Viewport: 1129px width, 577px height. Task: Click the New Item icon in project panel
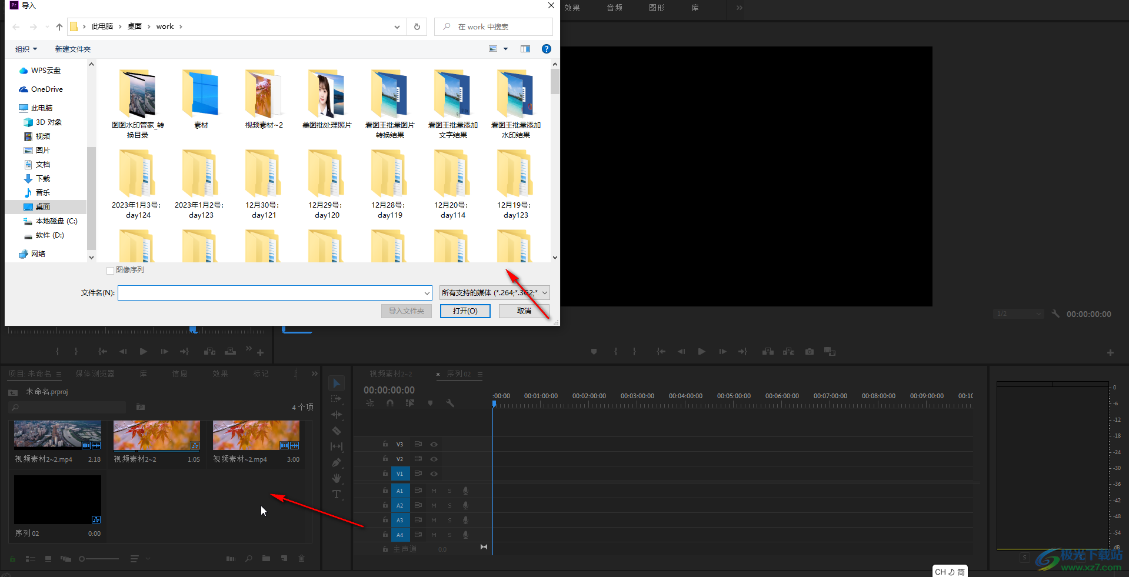284,559
